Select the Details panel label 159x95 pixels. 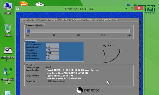(29, 65)
